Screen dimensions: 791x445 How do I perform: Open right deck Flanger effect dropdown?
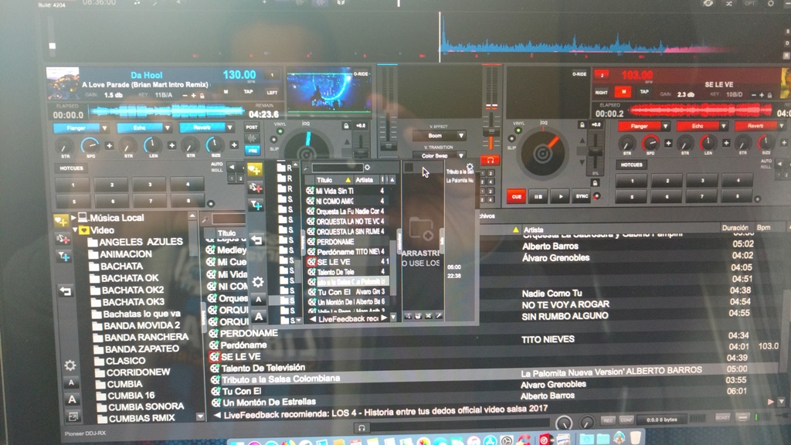(666, 126)
